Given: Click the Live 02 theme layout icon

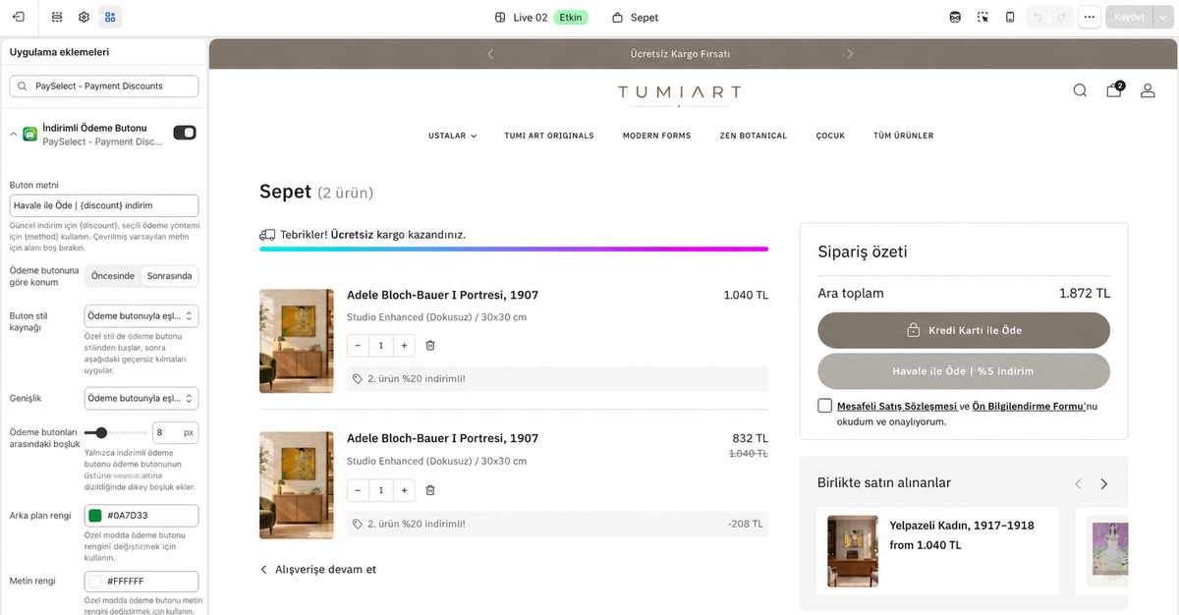Looking at the screenshot, I should [x=500, y=17].
